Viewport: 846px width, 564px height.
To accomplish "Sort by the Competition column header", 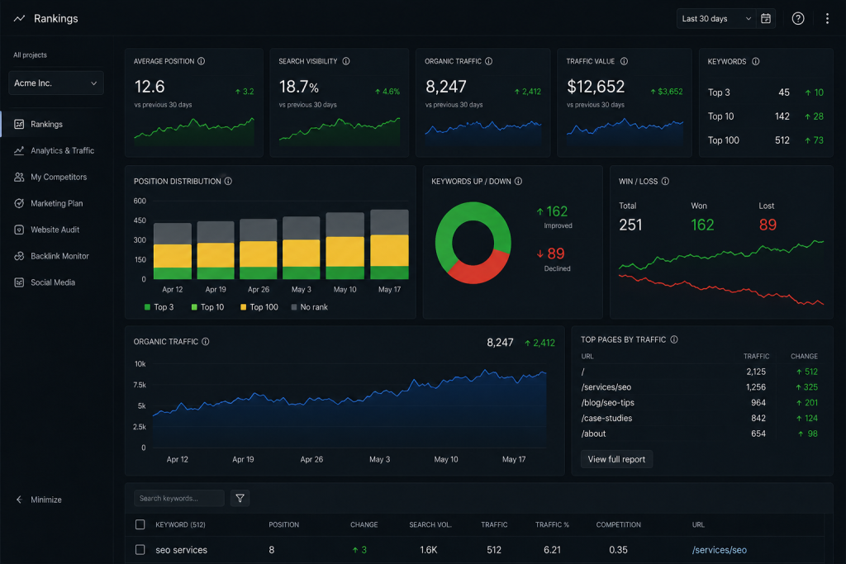I will 618,524.
